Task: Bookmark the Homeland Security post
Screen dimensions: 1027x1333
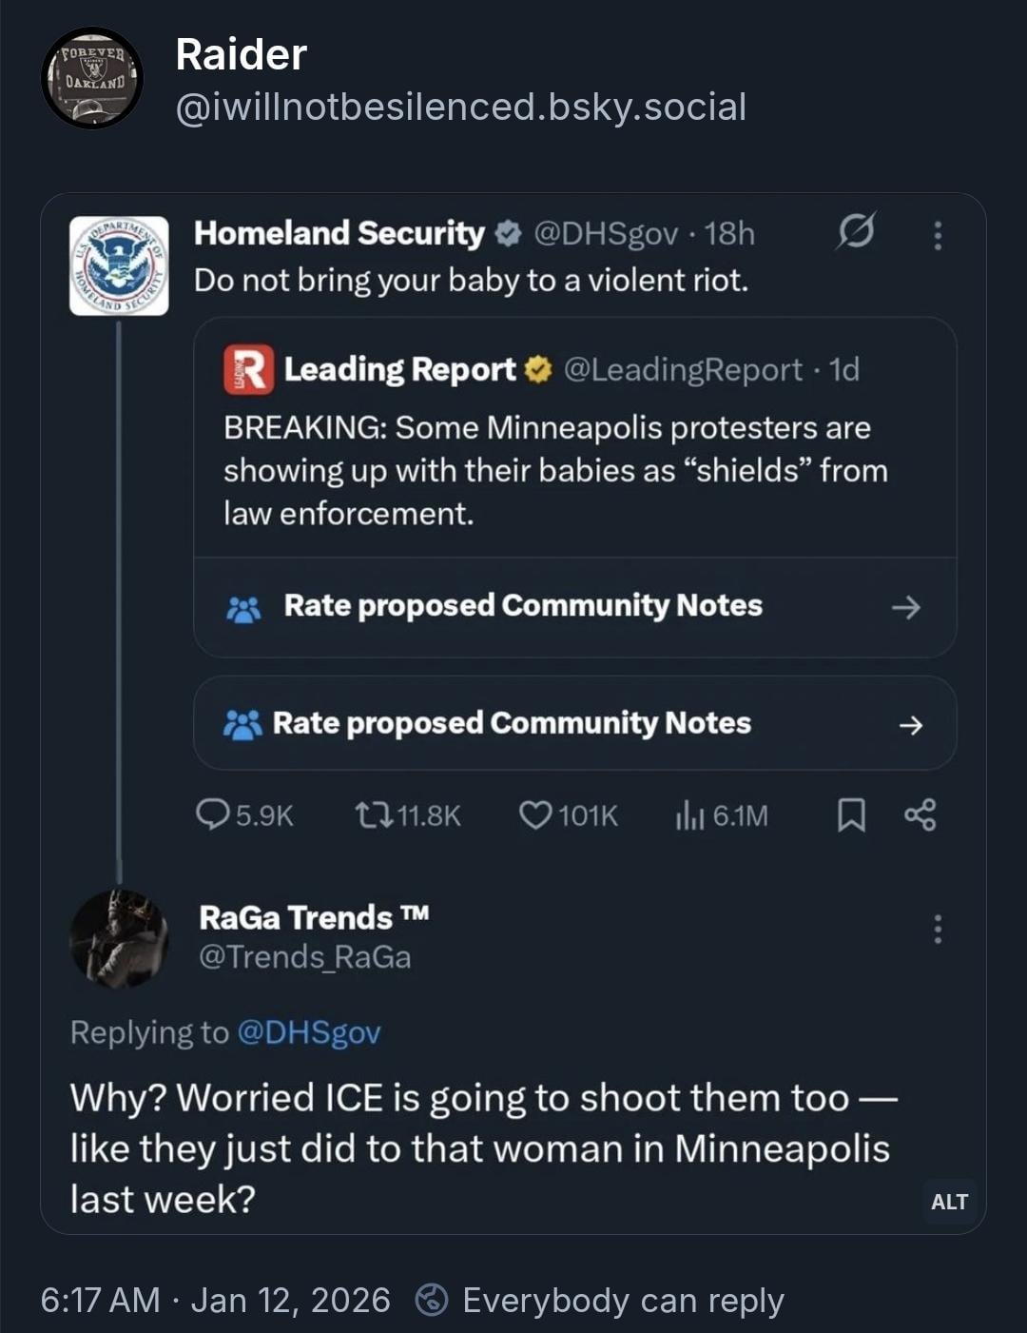Action: (851, 815)
